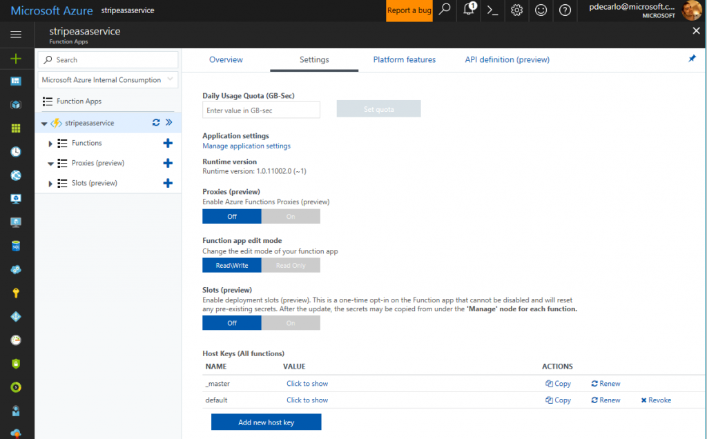Viewport: 707px width, 439px height.
Task: Launch Cloud Shell from the top bar
Action: (x=492, y=10)
